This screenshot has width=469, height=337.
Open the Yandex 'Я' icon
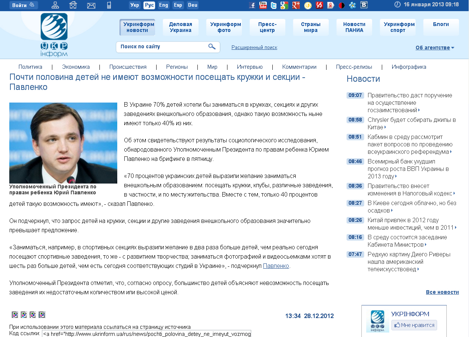pos(331,5)
